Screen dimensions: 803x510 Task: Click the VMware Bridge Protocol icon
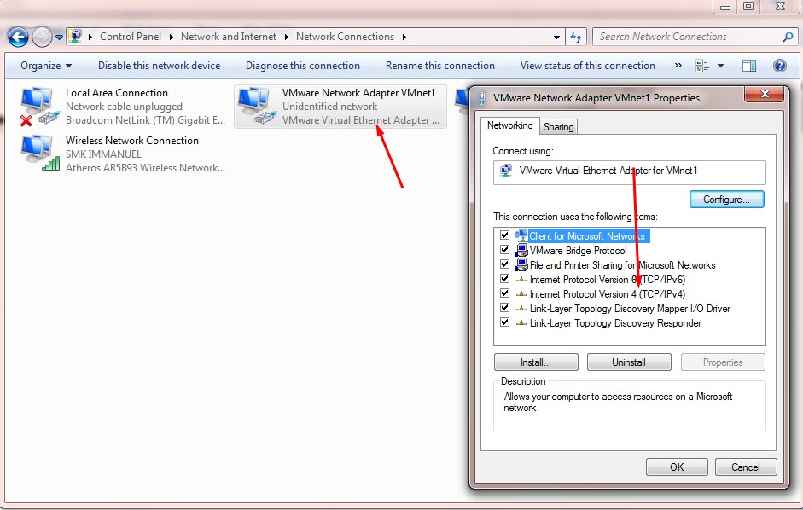[521, 250]
